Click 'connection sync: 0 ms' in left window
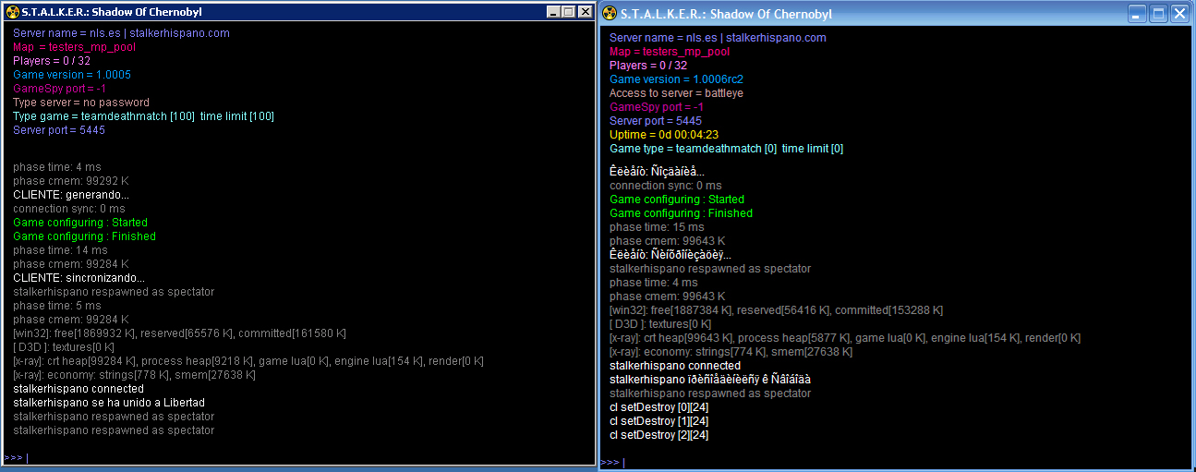 (69, 209)
